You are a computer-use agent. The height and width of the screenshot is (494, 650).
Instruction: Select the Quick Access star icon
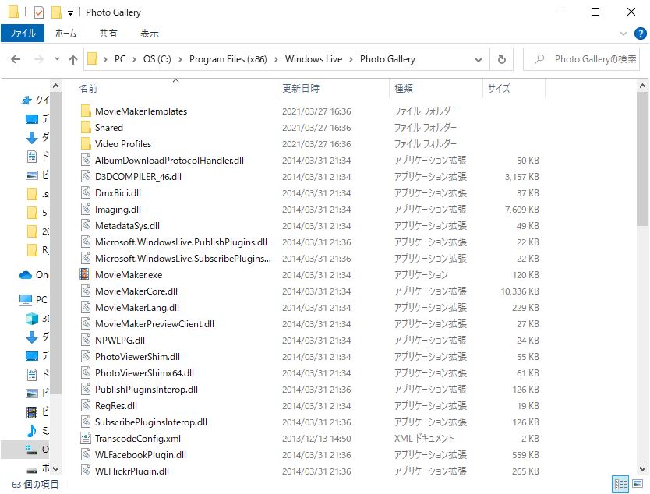click(26, 100)
